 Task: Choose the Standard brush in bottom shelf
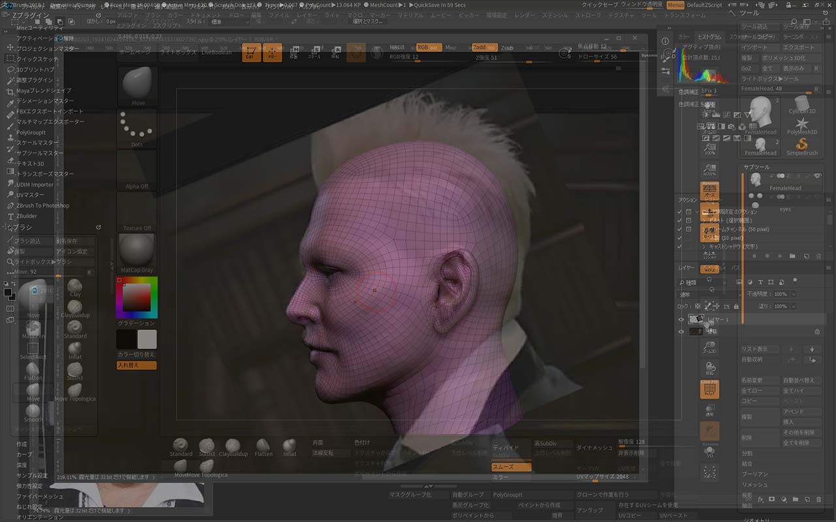181,448
